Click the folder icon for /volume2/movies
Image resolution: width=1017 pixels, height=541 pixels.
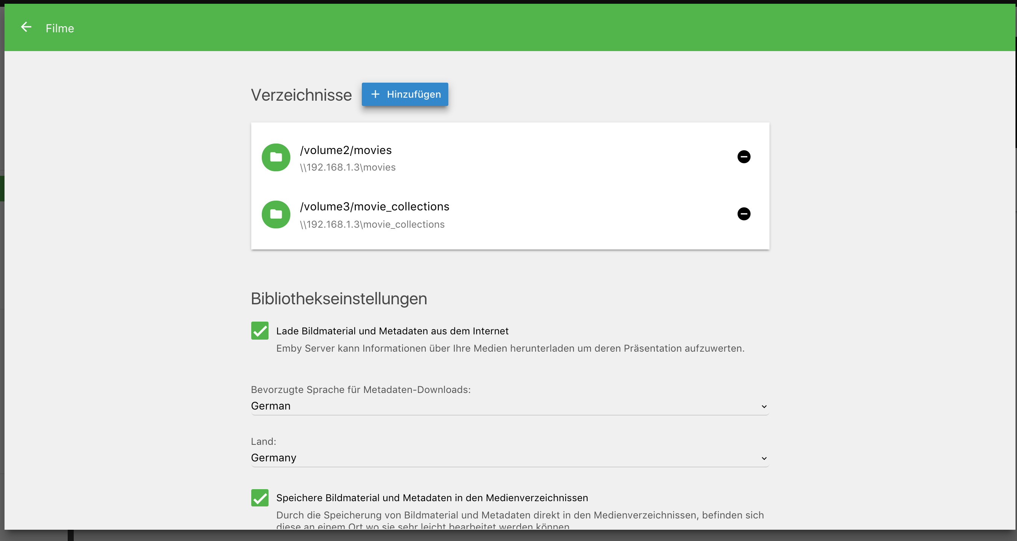pyautogui.click(x=276, y=157)
